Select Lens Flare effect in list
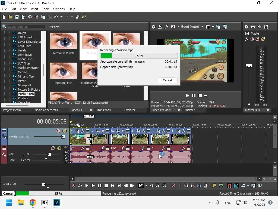This screenshot has width=278, height=209. 24,46
